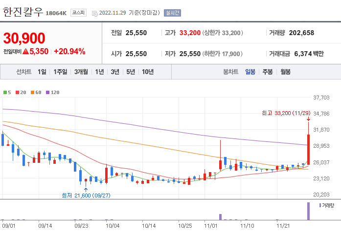Screen dimensions: 341x235
Task: Click the 시가 25,550 value
Action: [136, 54]
